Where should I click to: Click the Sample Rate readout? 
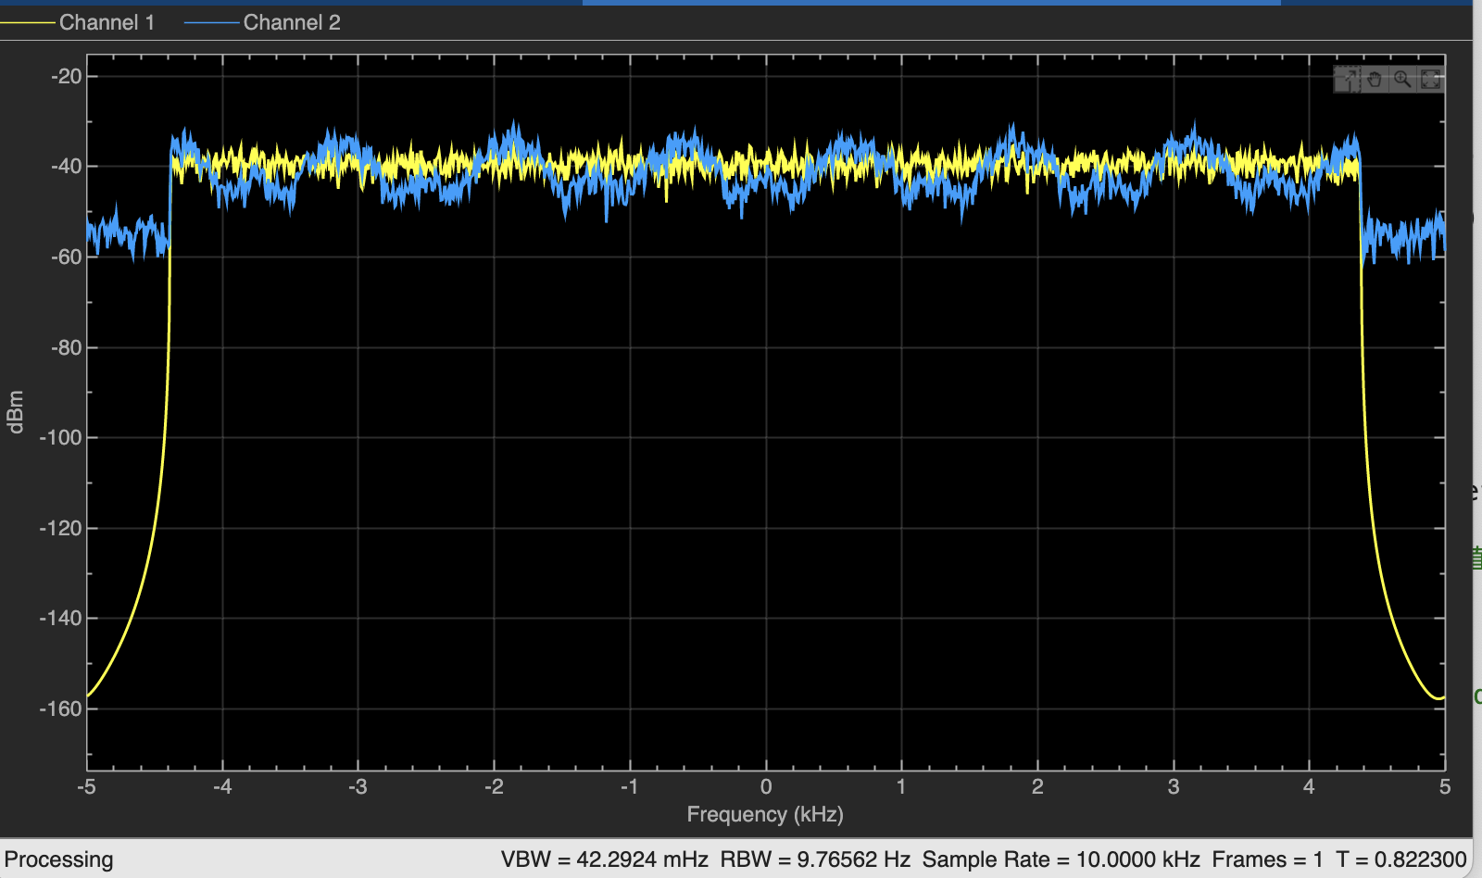click(x=1061, y=859)
